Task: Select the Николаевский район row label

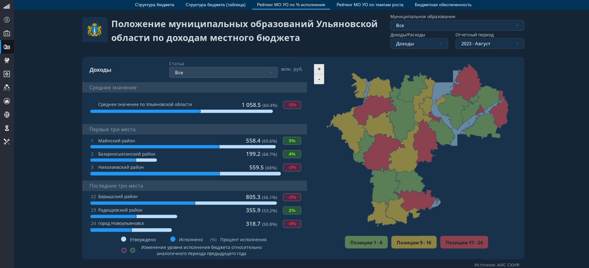Action: click(x=121, y=167)
